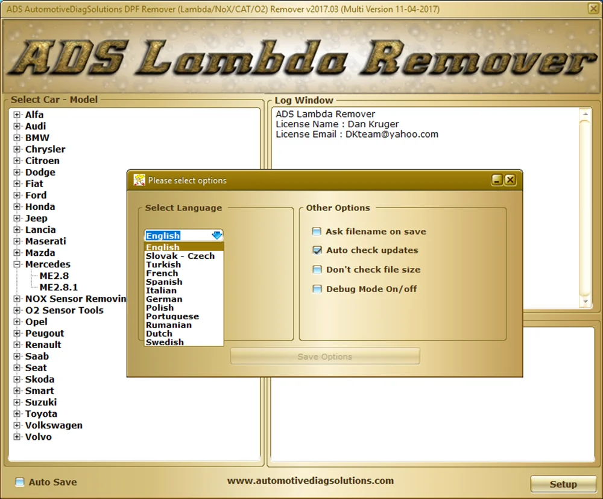
Task: Collapse the Mercedes tree node
Action: pyautogui.click(x=16, y=264)
